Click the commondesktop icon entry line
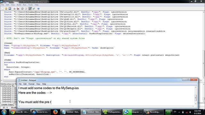 tap(59, 48)
